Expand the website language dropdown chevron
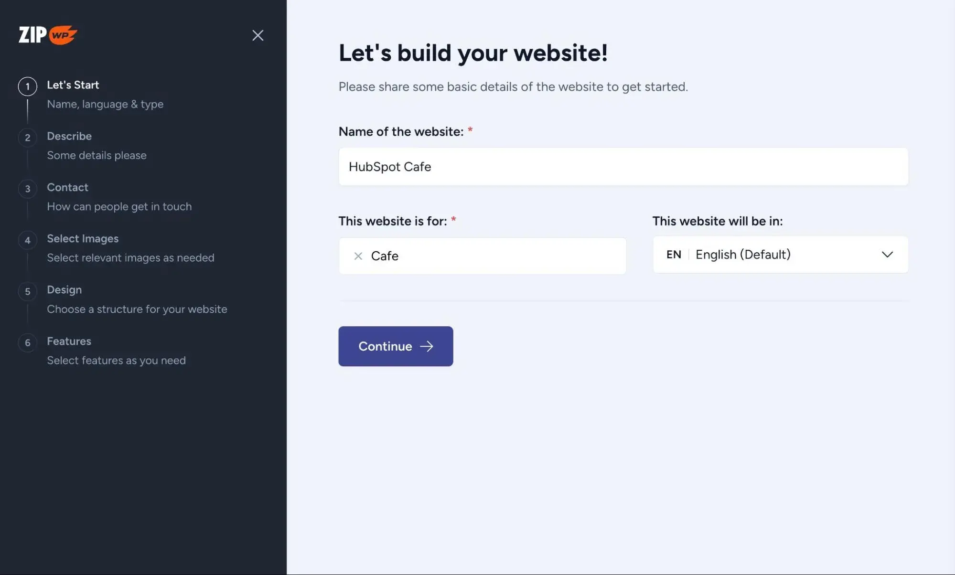 (887, 255)
